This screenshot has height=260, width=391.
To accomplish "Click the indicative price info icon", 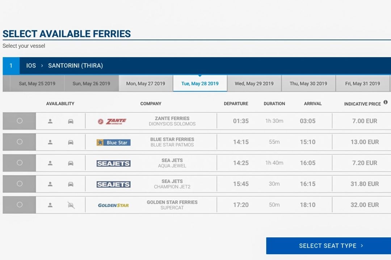I will [386, 103].
